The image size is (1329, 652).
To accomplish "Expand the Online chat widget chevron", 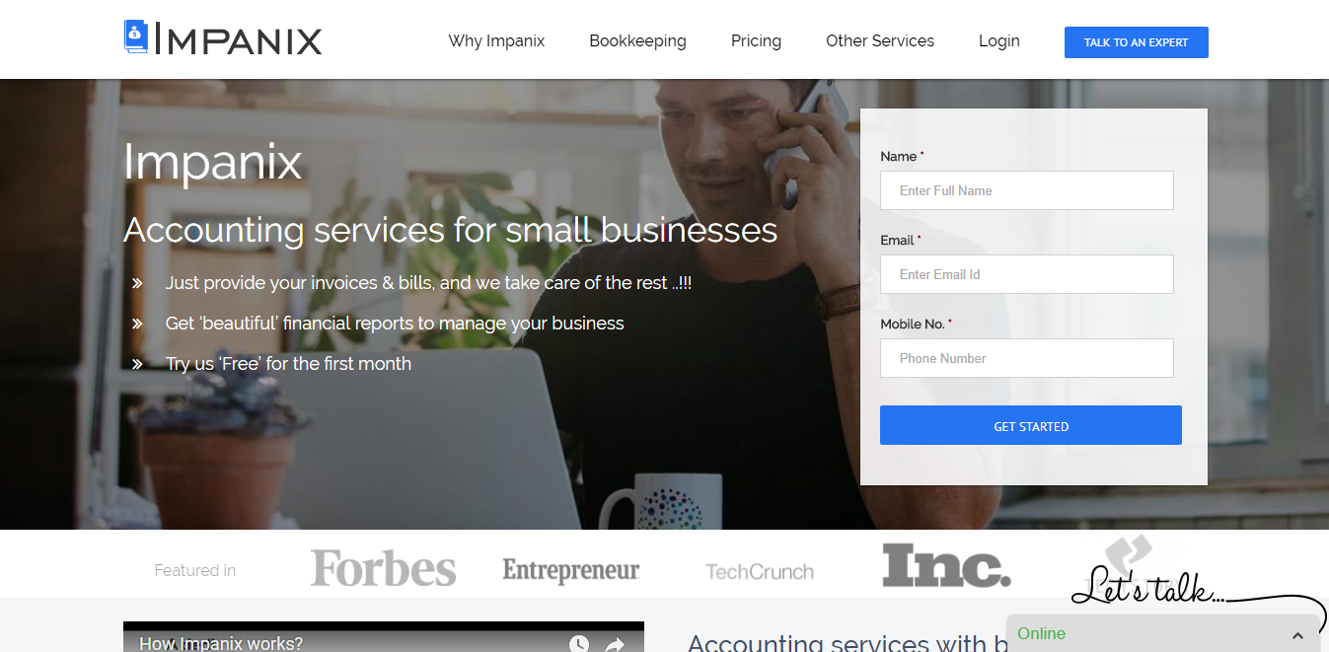I will click(x=1298, y=635).
